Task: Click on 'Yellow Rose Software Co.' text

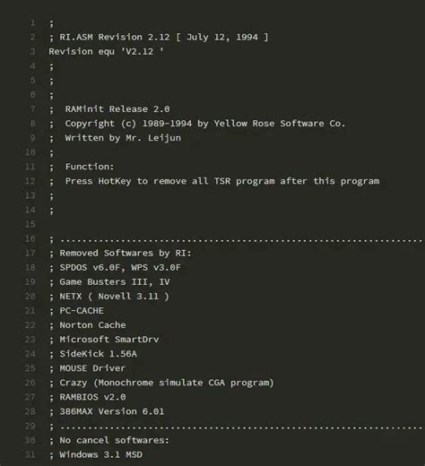Action: (280, 124)
